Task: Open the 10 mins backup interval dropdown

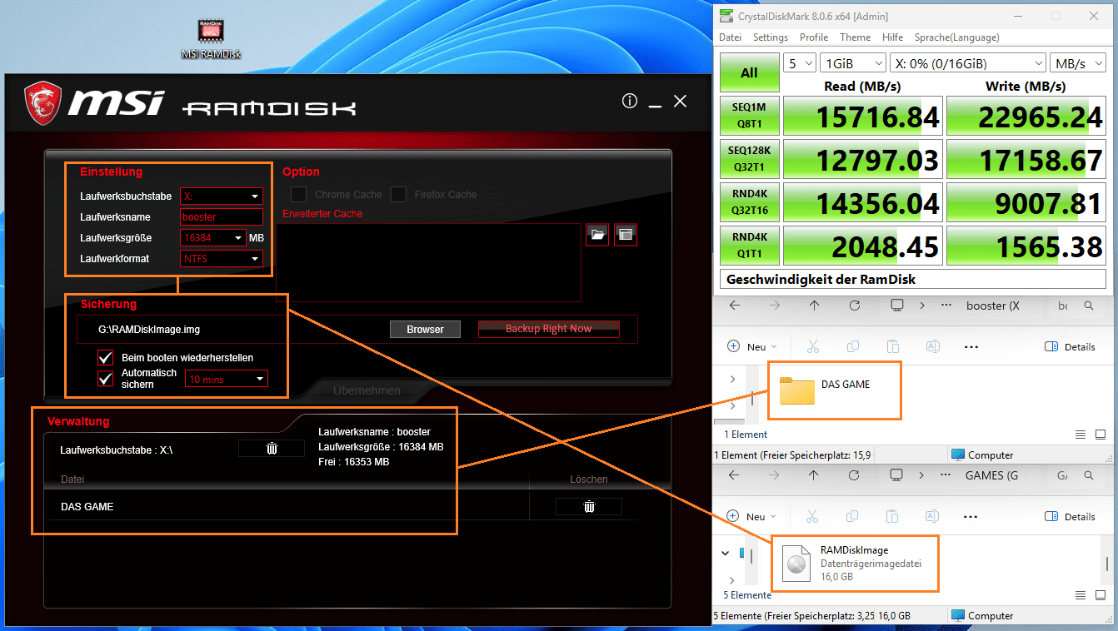Action: point(227,380)
